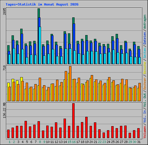Screen dimensions: 148x145
Task: Click the 'Dateien' legend label
Action: pos(145,38)
